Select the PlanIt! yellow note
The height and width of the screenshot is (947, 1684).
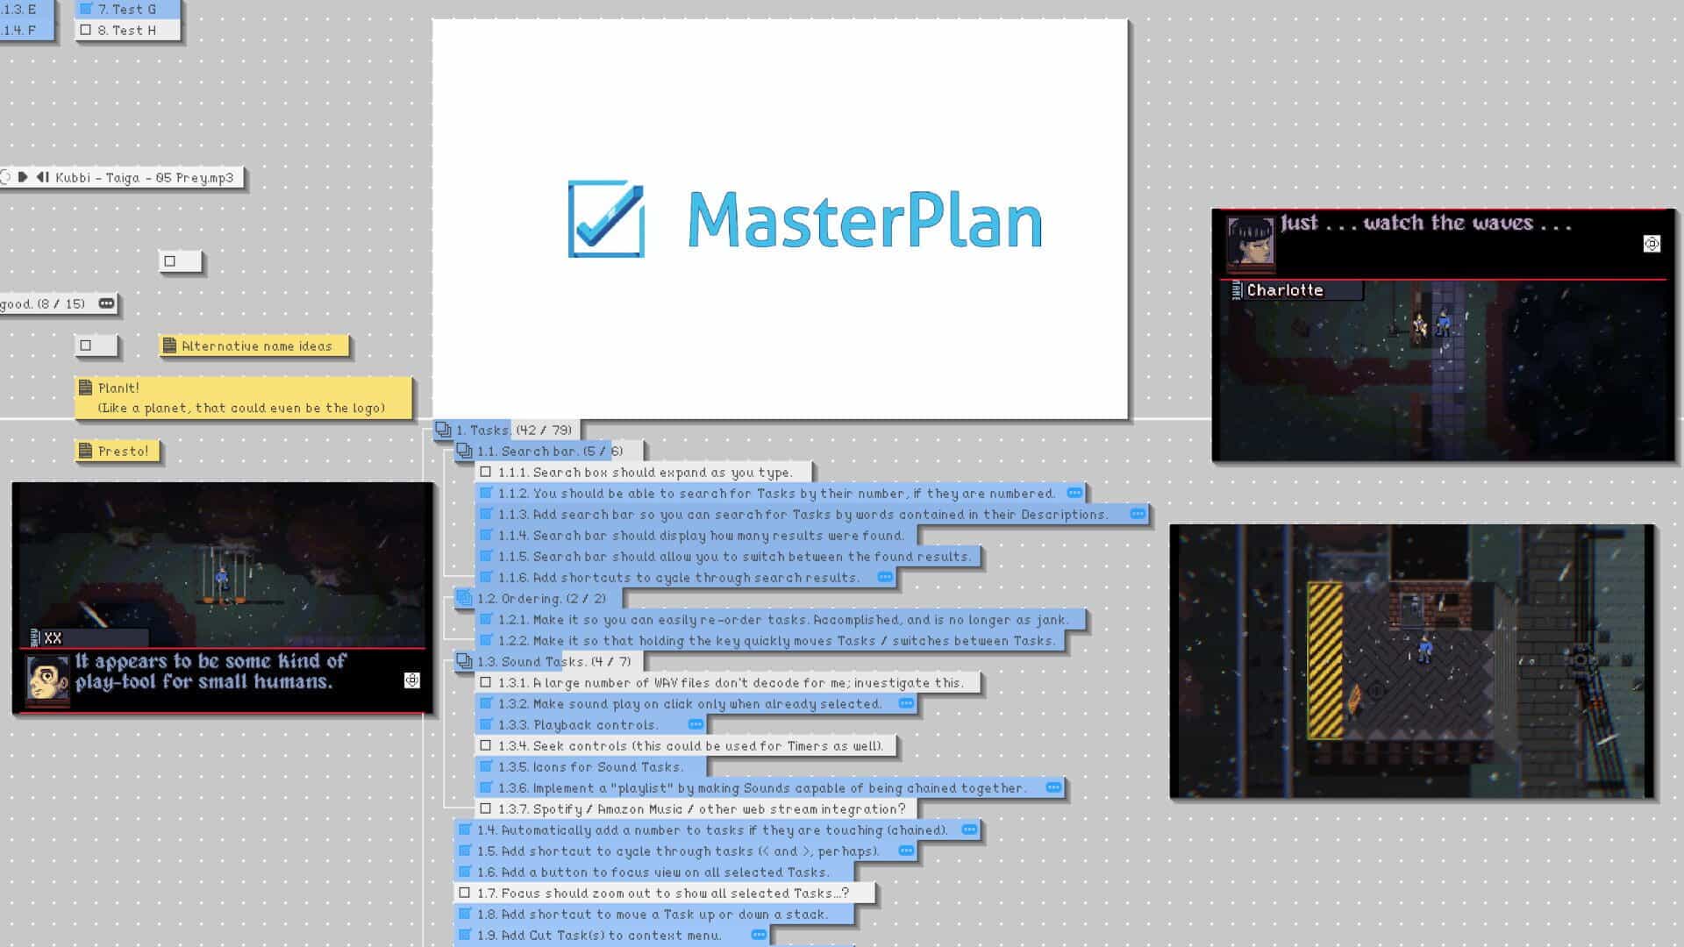(244, 397)
